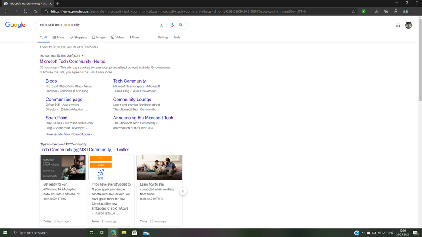Bookmark page with the star icon
Viewport: 422px width, 237px height.
click(x=353, y=11)
